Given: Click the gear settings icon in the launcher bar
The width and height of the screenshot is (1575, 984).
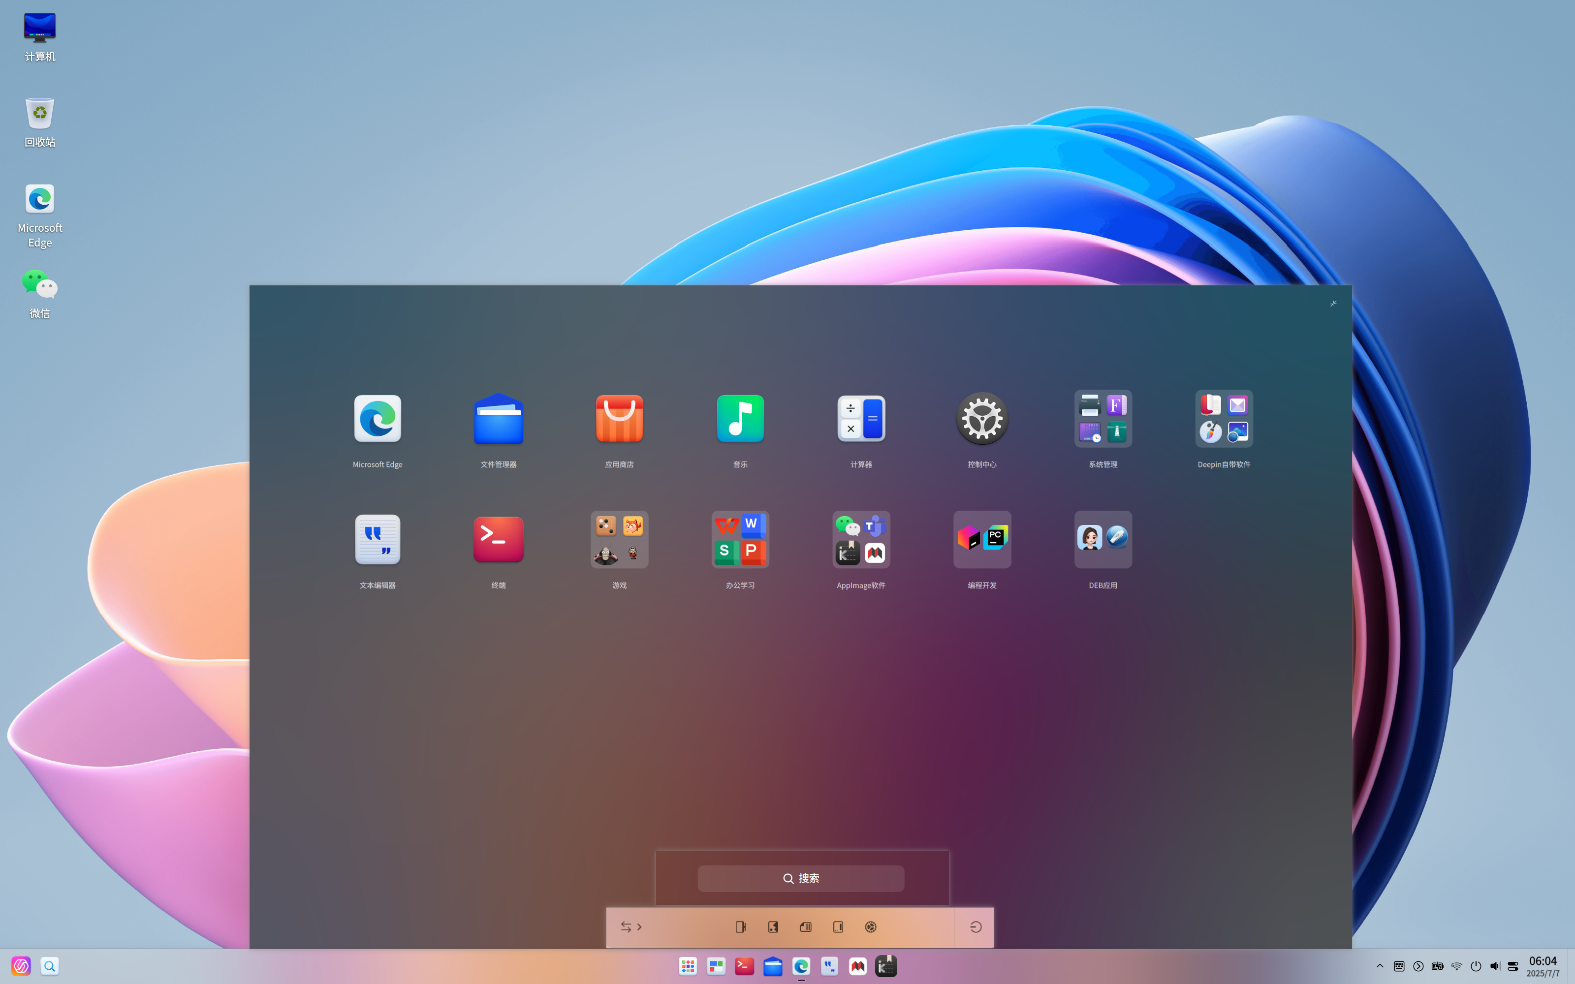Looking at the screenshot, I should coord(871,927).
